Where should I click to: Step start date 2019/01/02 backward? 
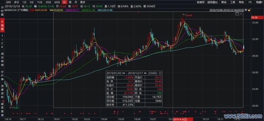(123, 73)
